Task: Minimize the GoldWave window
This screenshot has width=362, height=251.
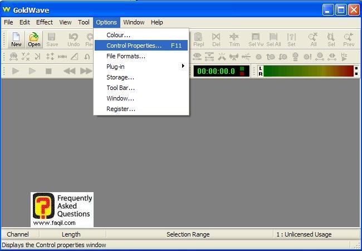Action: (328, 10)
